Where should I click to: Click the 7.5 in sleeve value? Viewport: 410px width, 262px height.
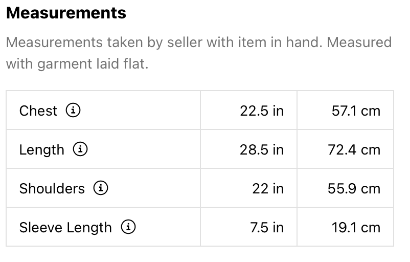(x=267, y=227)
